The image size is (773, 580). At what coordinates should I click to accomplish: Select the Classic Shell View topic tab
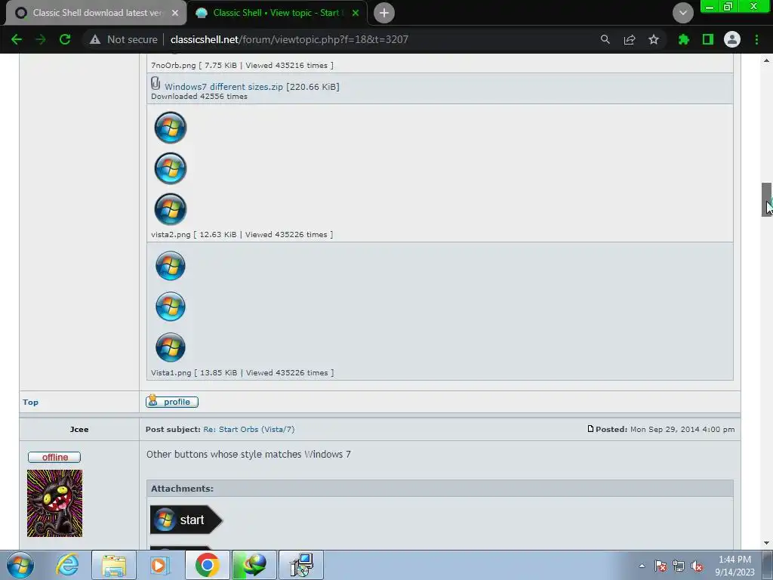click(277, 13)
